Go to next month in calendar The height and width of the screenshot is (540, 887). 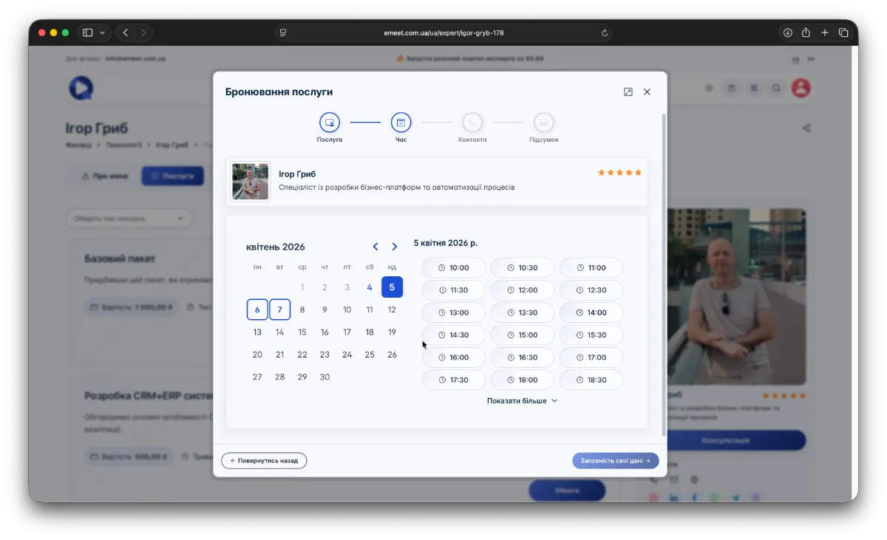coord(394,247)
